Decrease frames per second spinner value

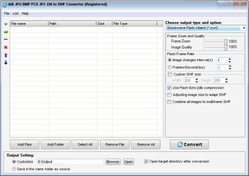pos(230,68)
